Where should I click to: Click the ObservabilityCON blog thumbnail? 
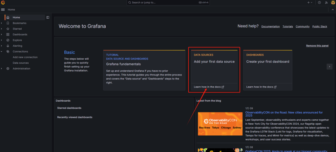[220, 124]
